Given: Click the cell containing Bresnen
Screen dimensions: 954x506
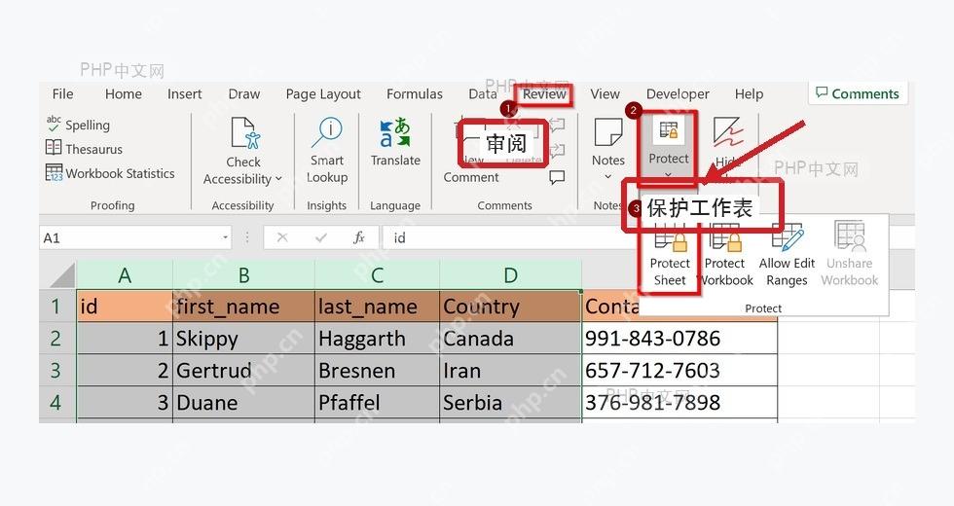Looking at the screenshot, I should (378, 371).
